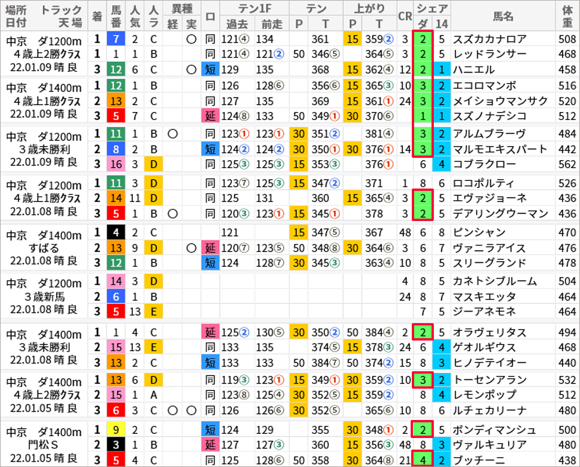The height and width of the screenshot is (467, 580).
Task: Click the horse name マルモエキスパート
Action: (501, 149)
